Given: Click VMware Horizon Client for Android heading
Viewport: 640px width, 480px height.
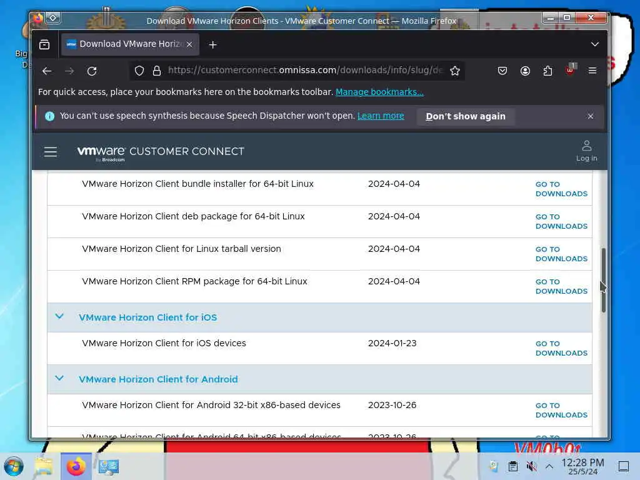Looking at the screenshot, I should click(x=158, y=379).
